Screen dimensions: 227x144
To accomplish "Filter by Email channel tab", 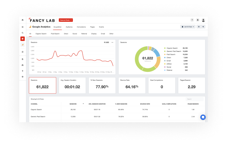I will click(x=103, y=34).
